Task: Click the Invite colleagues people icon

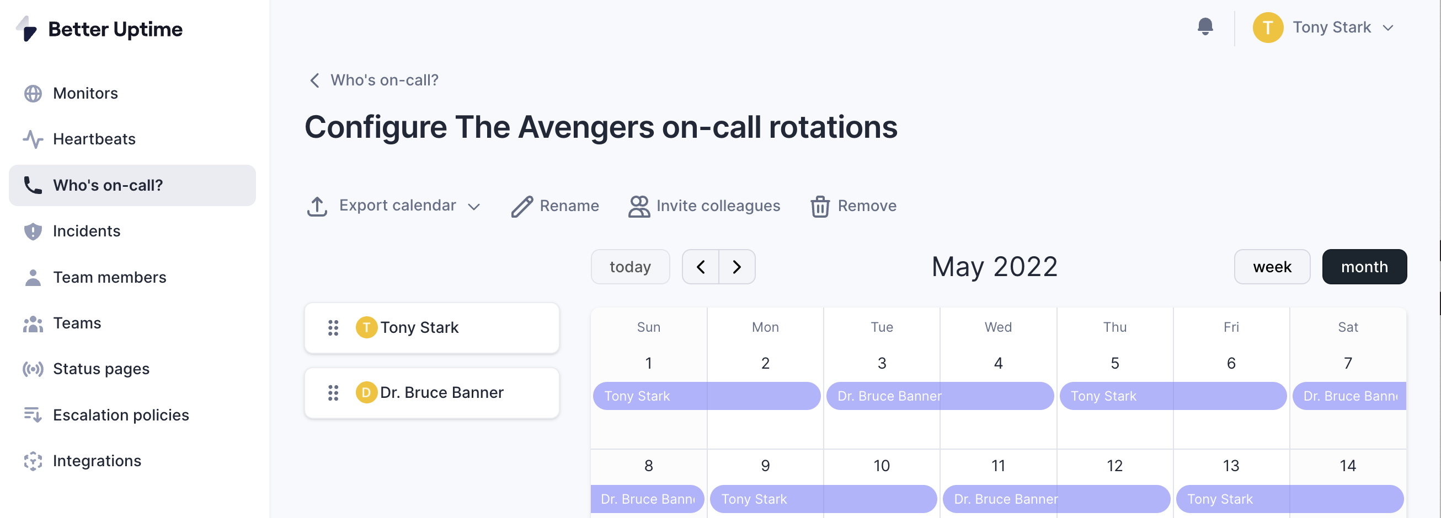Action: [638, 206]
